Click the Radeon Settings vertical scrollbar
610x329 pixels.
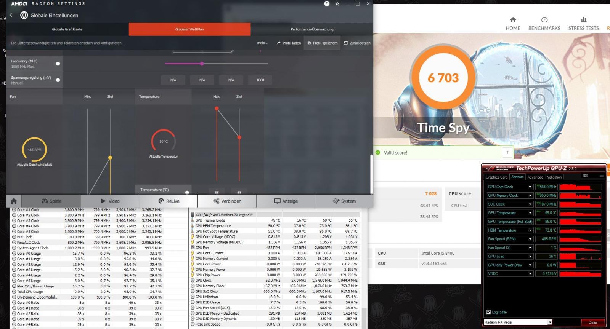(x=371, y=174)
